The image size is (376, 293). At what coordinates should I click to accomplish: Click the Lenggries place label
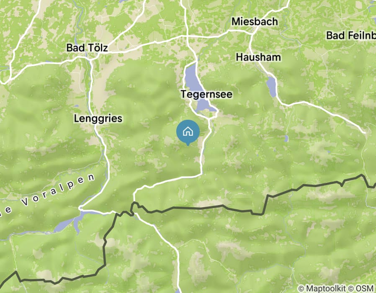[x=98, y=118]
